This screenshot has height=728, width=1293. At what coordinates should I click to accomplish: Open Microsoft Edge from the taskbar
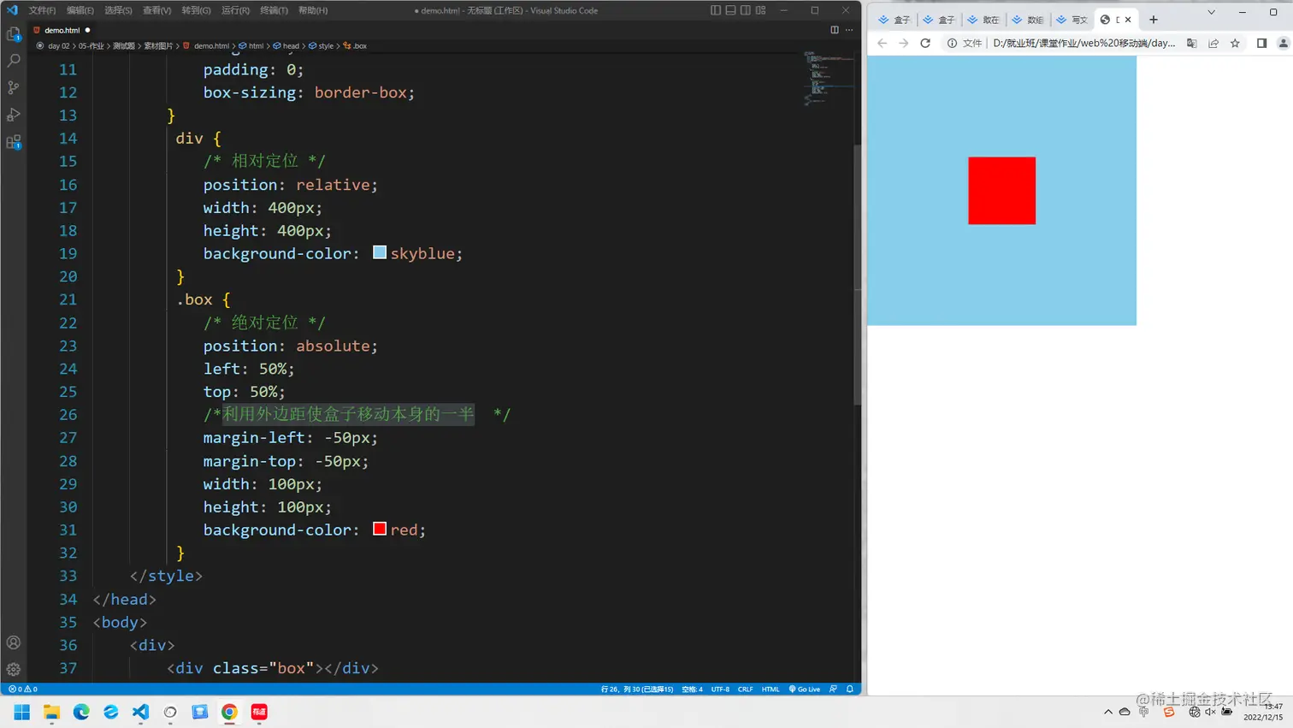coord(81,712)
